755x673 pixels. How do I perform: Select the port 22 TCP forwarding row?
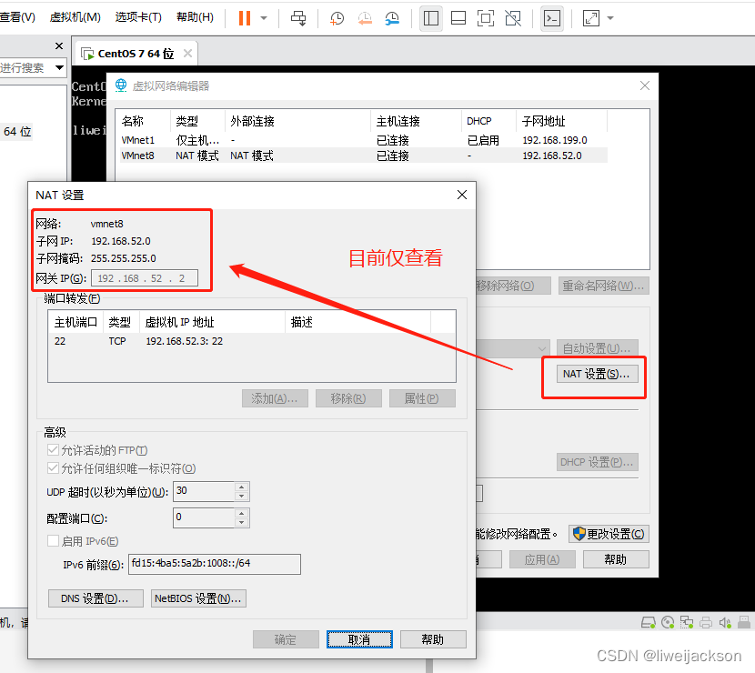tap(251, 341)
